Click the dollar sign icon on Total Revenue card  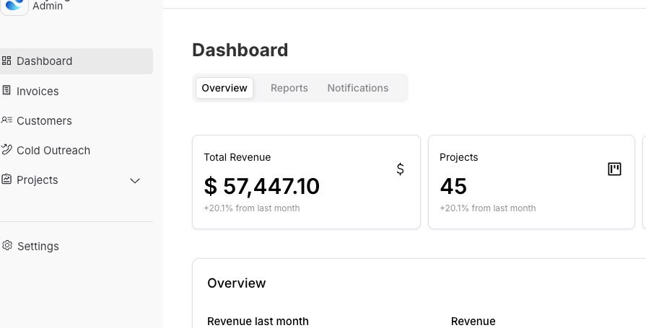(400, 169)
